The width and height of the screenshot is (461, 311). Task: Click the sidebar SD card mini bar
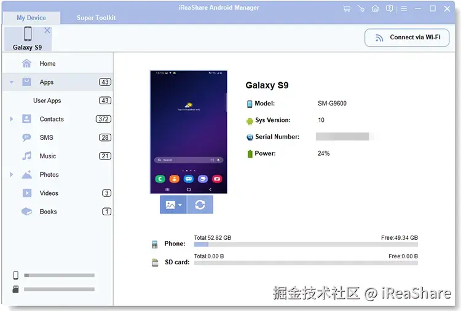point(59,290)
